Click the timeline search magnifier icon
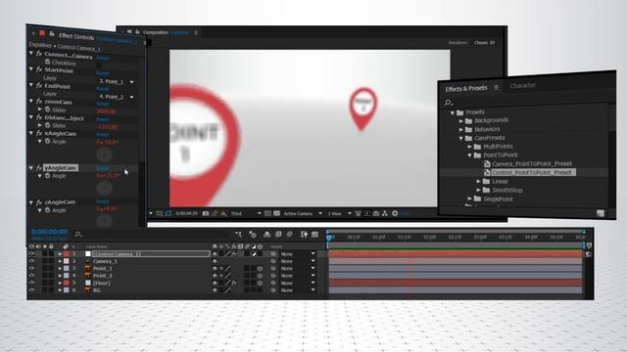 click(78, 234)
